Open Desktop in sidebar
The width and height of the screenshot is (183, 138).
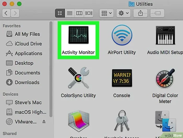point(20,63)
